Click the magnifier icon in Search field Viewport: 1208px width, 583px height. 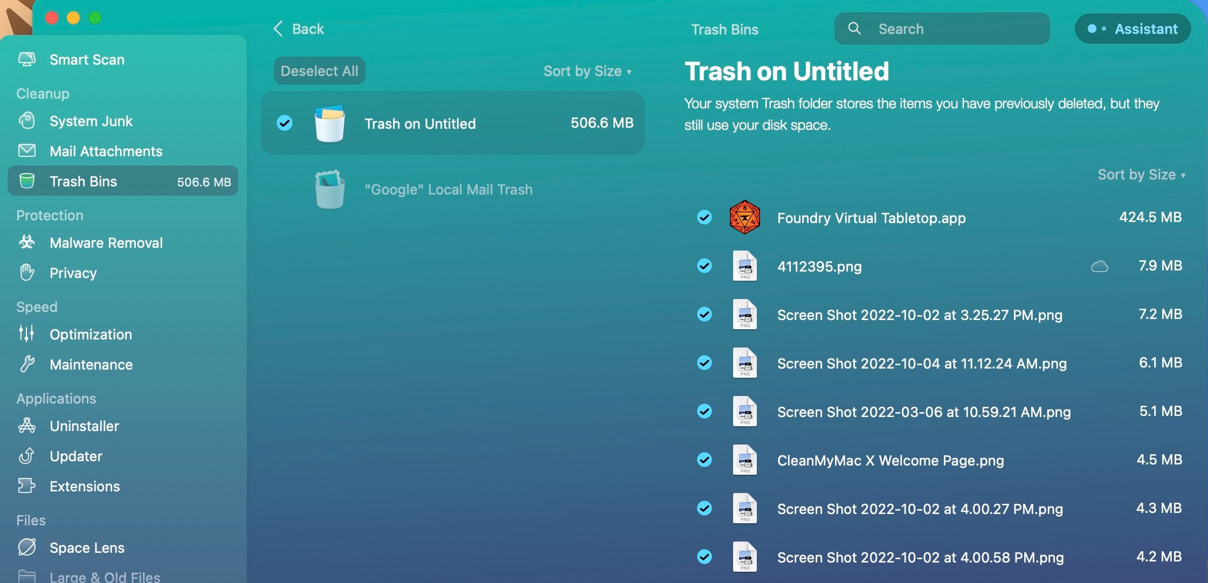click(x=854, y=29)
